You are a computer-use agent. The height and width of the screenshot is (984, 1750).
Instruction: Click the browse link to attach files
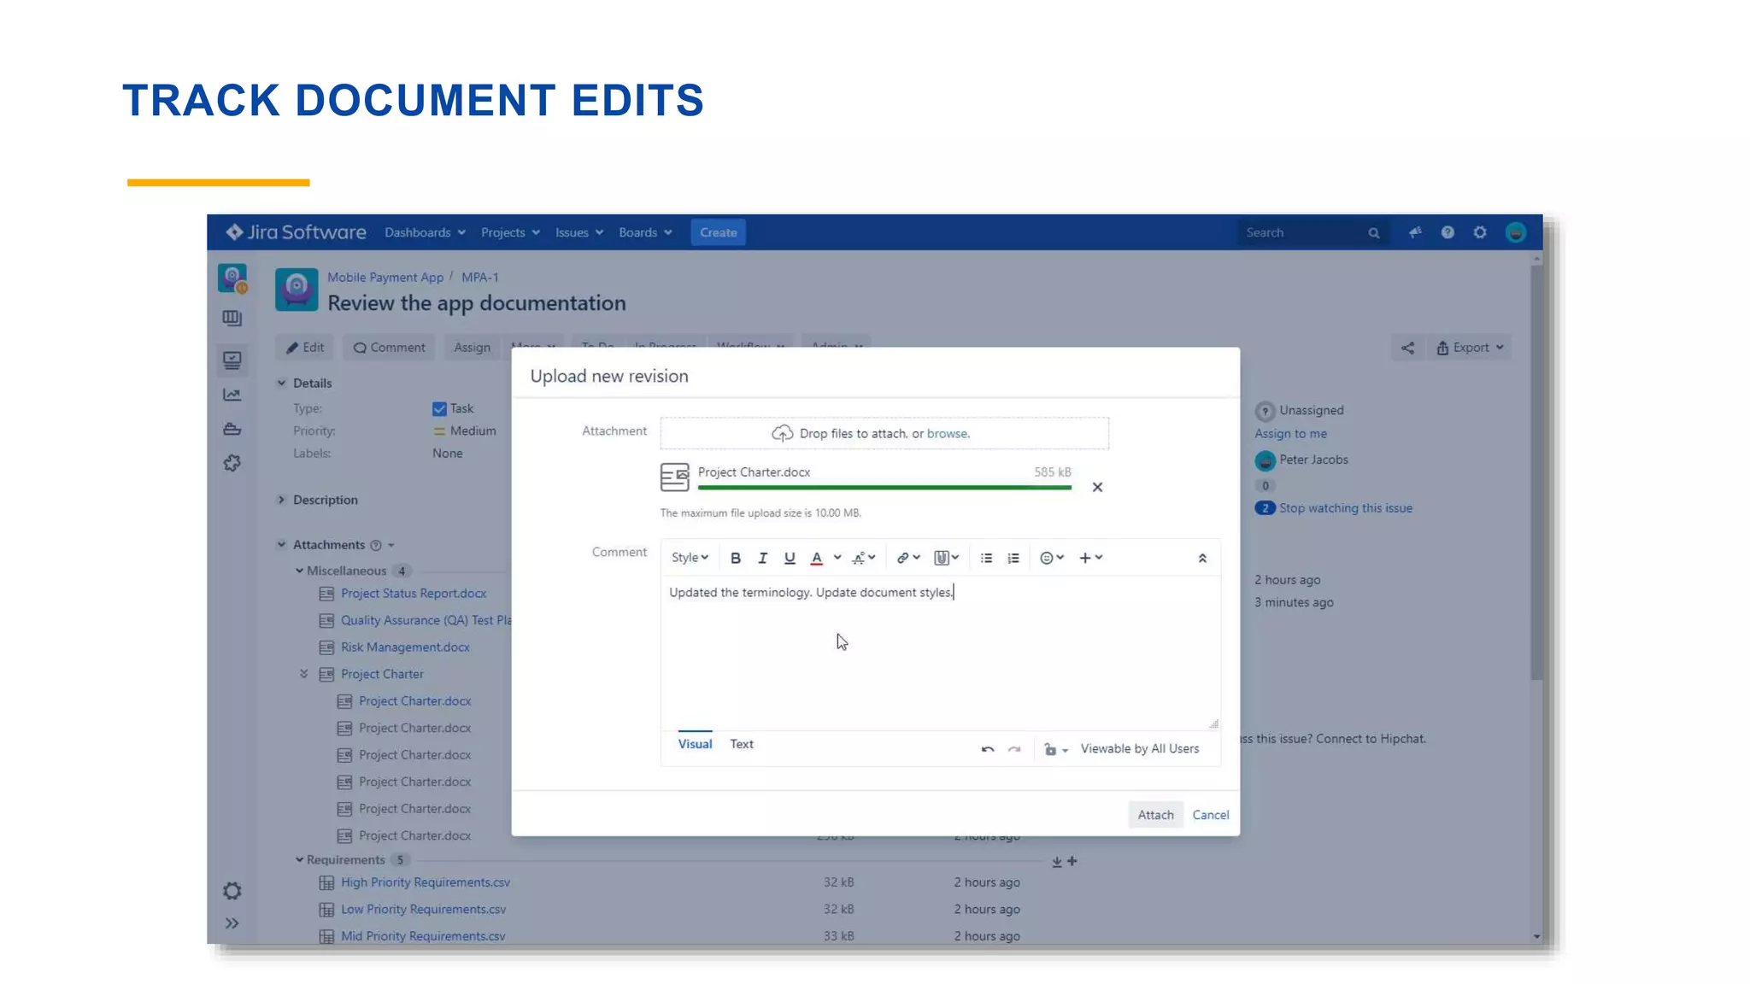(948, 433)
